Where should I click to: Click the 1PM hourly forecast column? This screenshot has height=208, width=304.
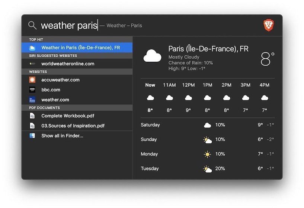click(x=207, y=98)
